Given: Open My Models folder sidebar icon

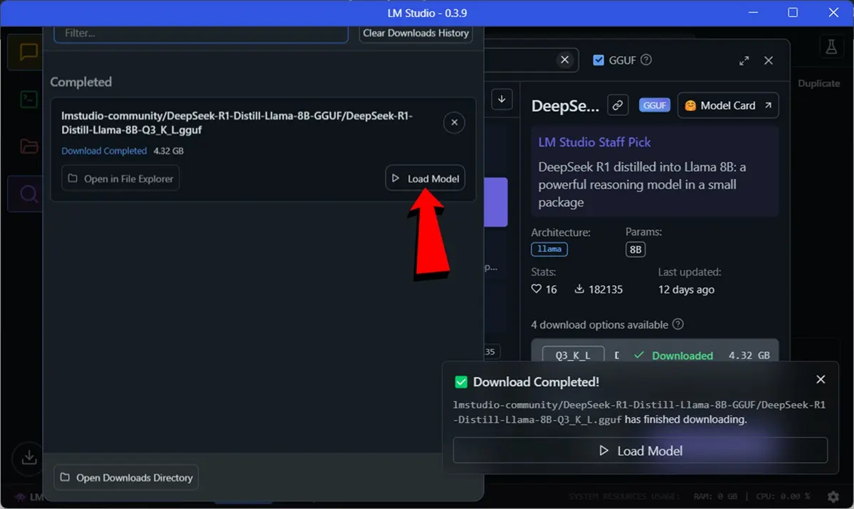Looking at the screenshot, I should pyautogui.click(x=28, y=147).
